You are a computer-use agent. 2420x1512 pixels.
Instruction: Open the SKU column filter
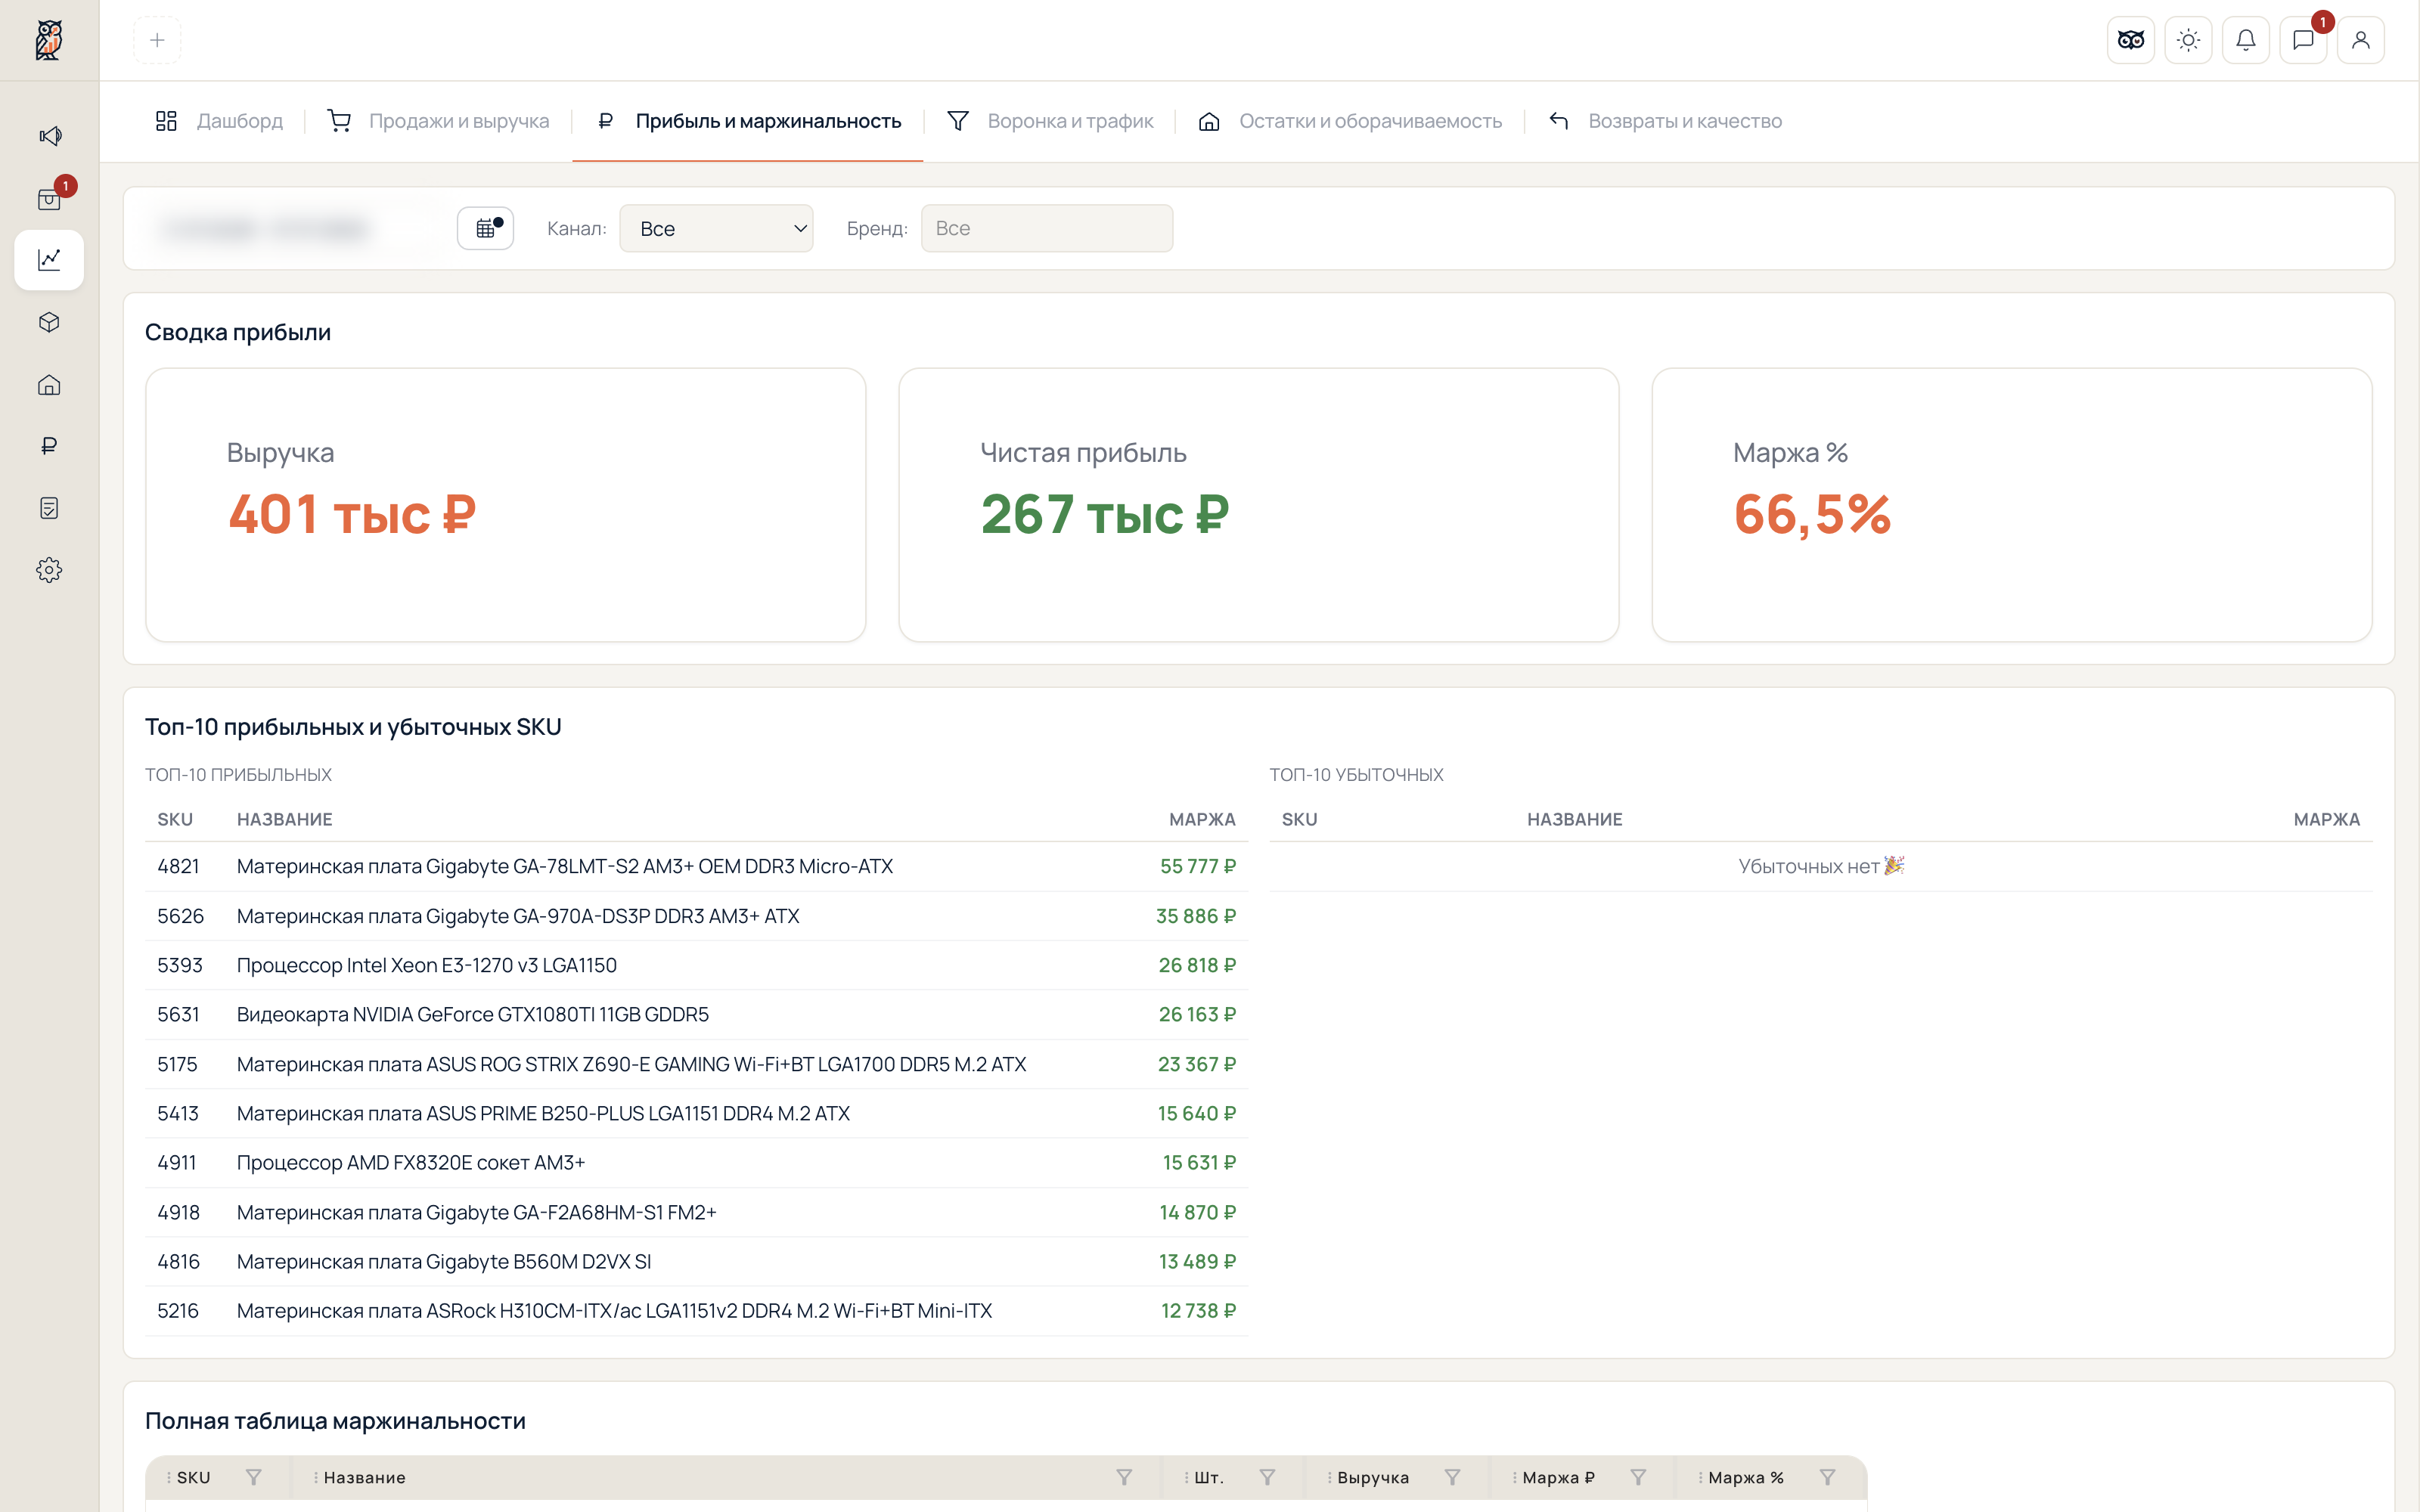point(254,1477)
